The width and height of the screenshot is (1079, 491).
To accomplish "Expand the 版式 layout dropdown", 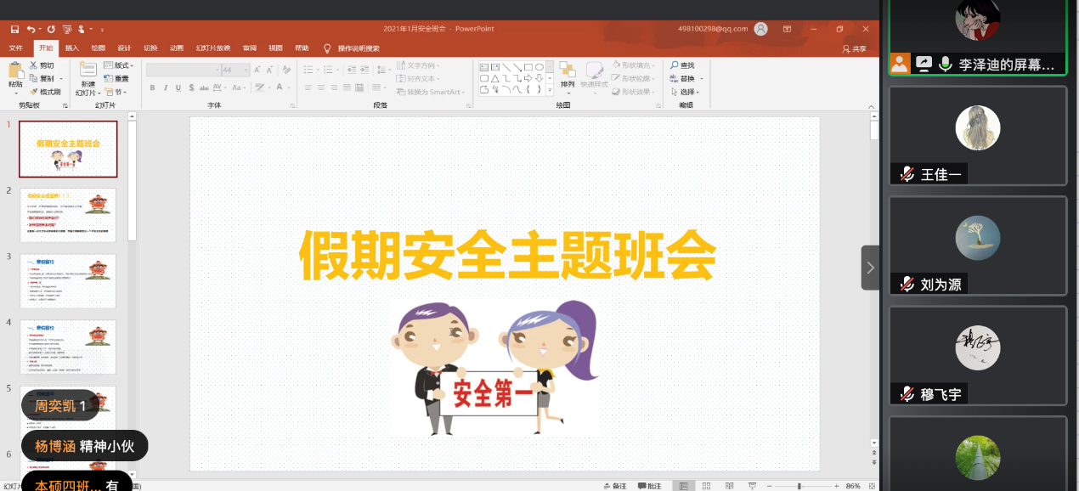I will 120,65.
